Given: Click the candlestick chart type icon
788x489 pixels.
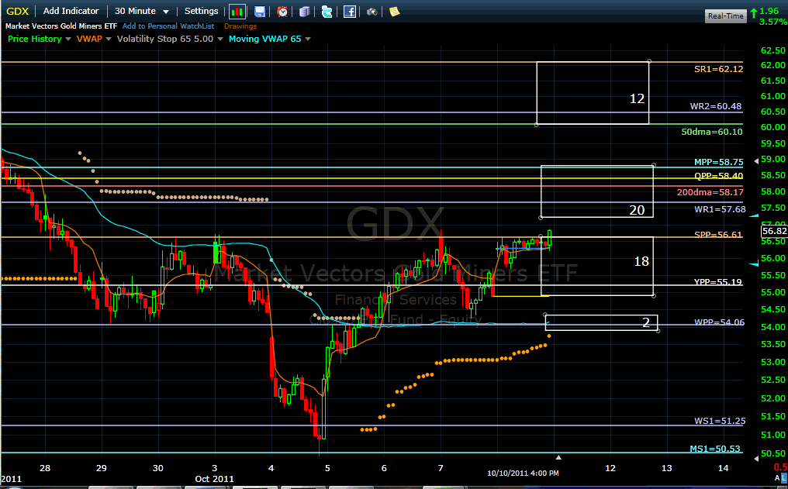Looking at the screenshot, I should (237, 11).
